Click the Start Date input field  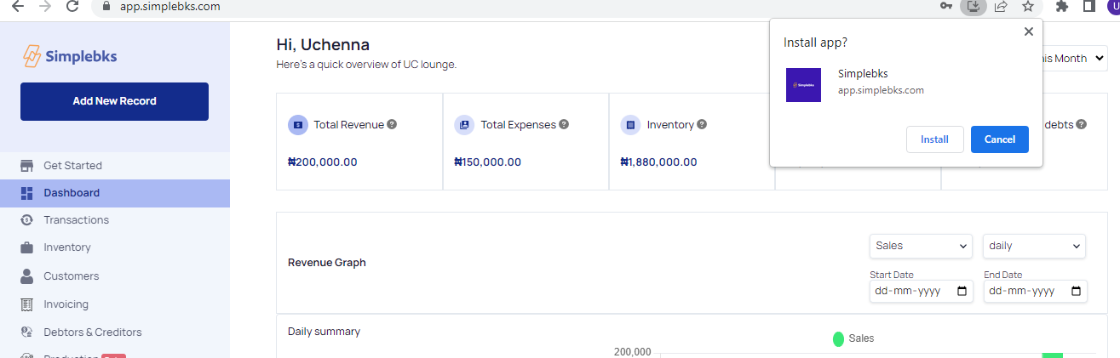tap(920, 291)
